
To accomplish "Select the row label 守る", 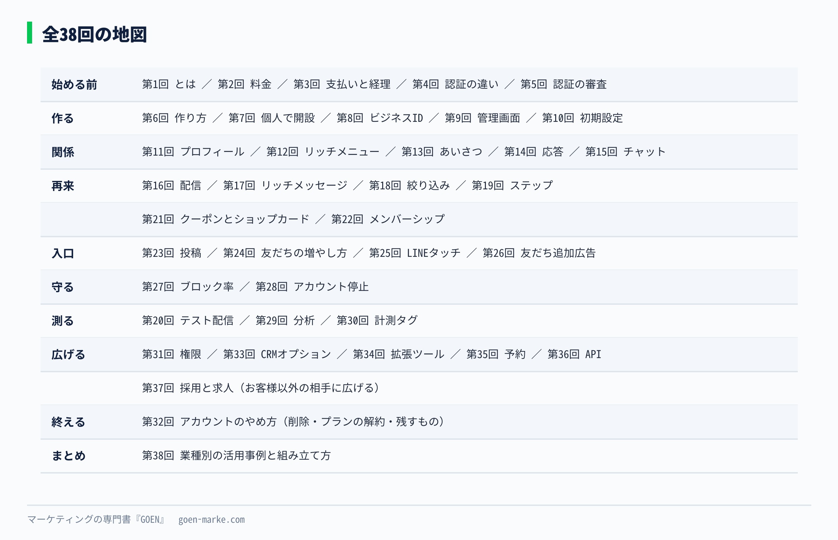I will click(63, 287).
